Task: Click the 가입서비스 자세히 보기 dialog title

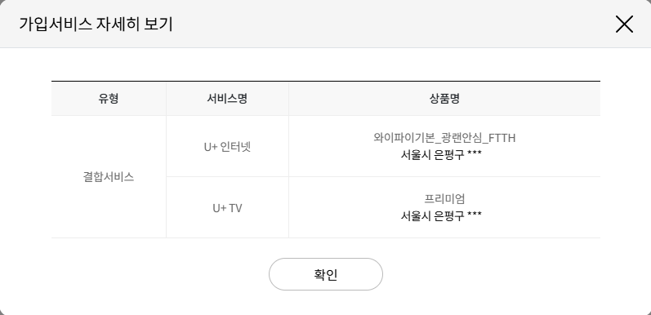Action: (x=96, y=24)
